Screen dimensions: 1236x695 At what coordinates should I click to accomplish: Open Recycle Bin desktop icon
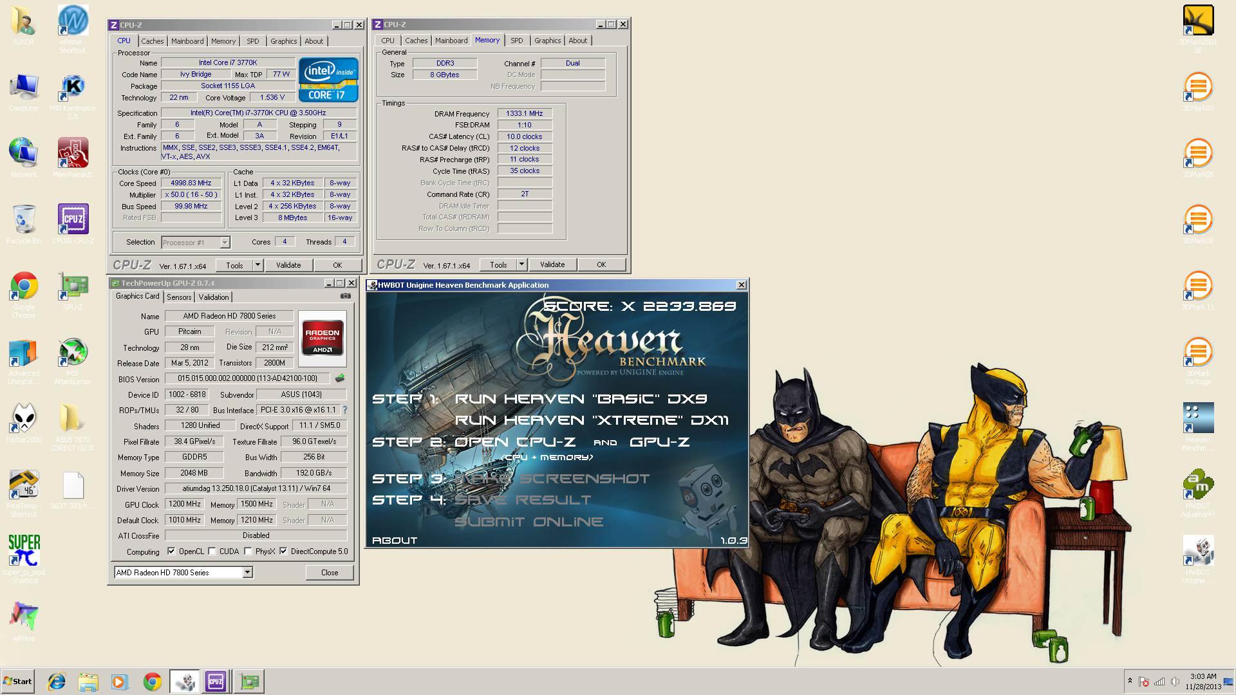coord(24,224)
